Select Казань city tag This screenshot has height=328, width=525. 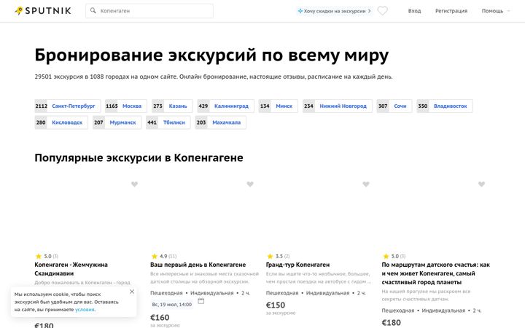pos(172,106)
